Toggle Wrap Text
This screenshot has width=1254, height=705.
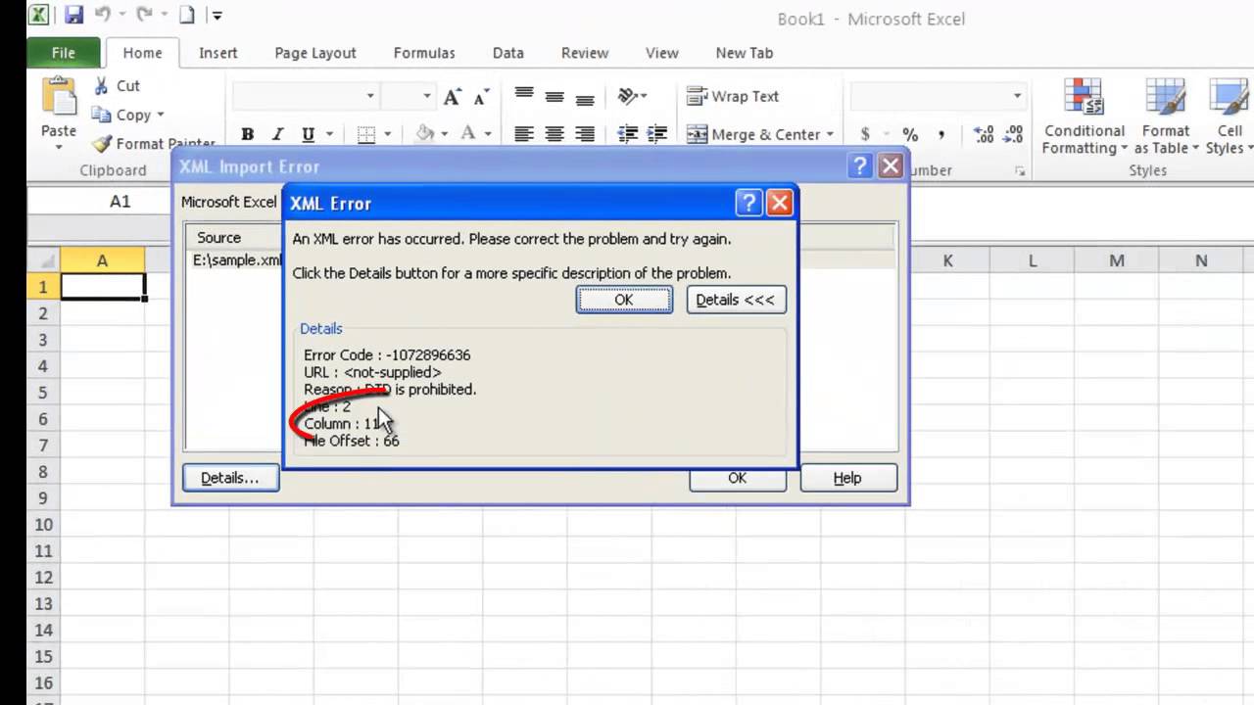coord(733,96)
